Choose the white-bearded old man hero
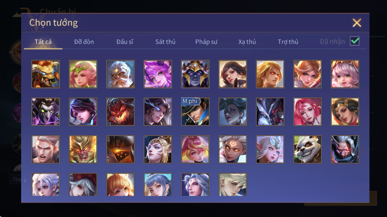Viewport: 387px width, 217px height. [x=120, y=74]
